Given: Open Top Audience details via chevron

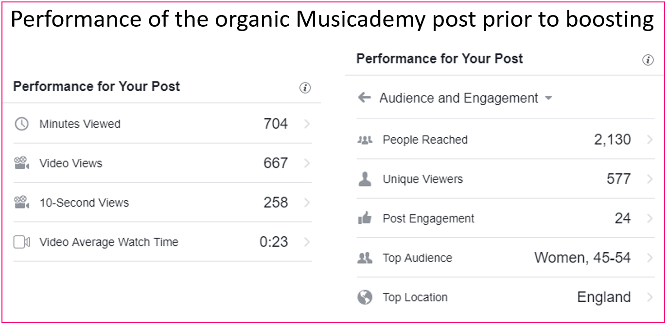Looking at the screenshot, I should tap(650, 258).
